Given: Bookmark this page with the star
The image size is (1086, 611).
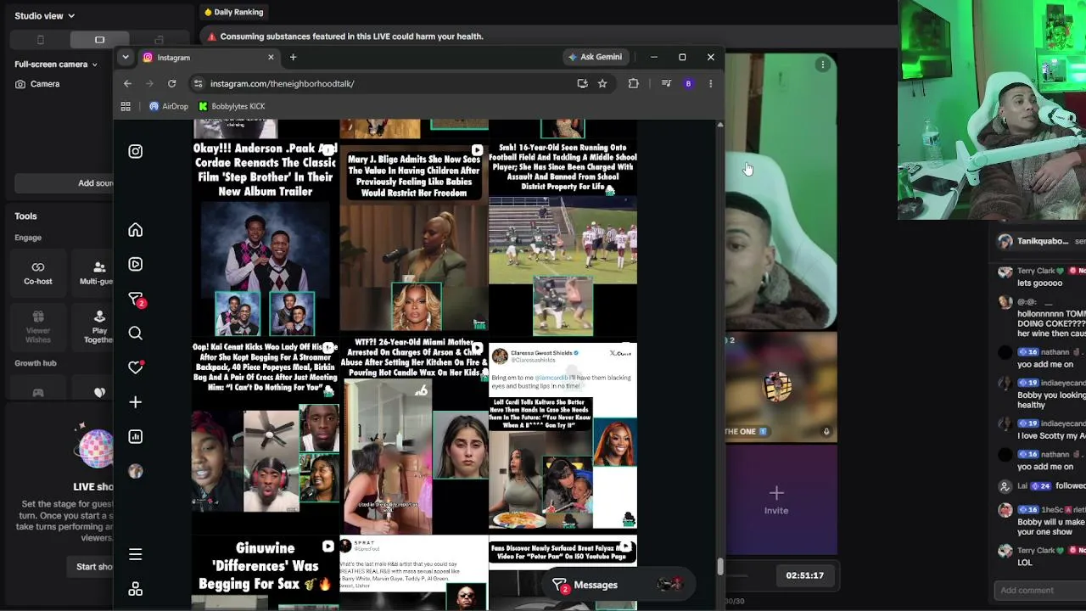Looking at the screenshot, I should 602,83.
